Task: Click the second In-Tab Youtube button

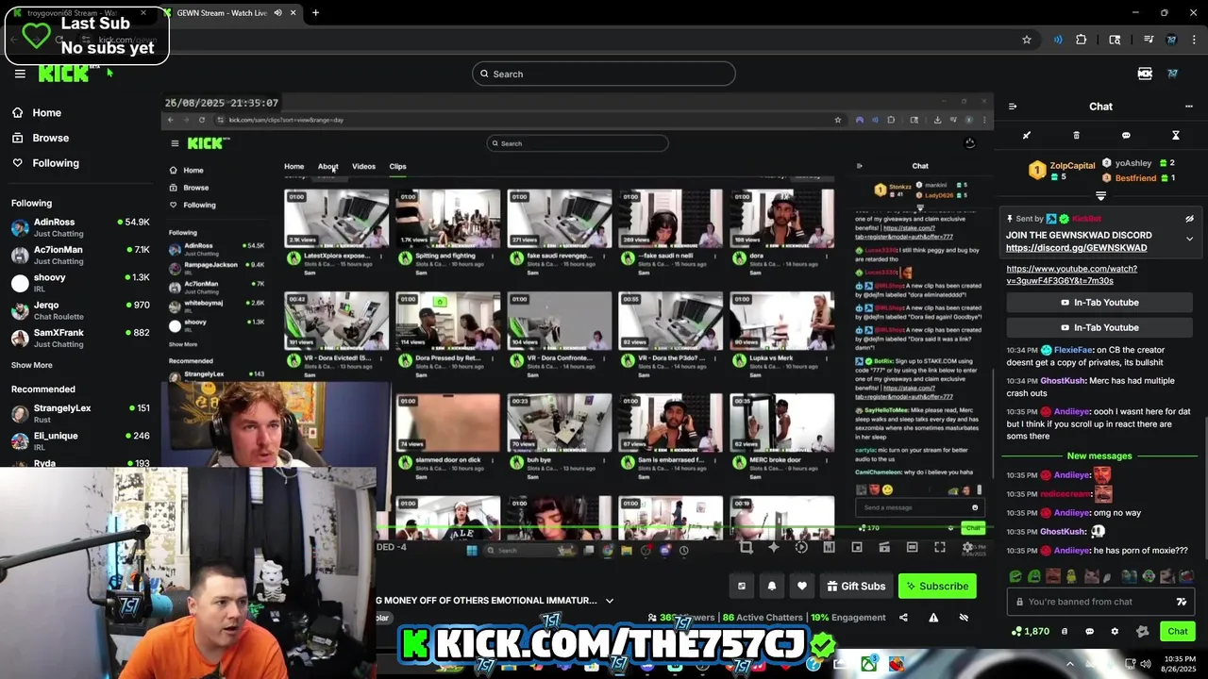Action: tap(1099, 327)
